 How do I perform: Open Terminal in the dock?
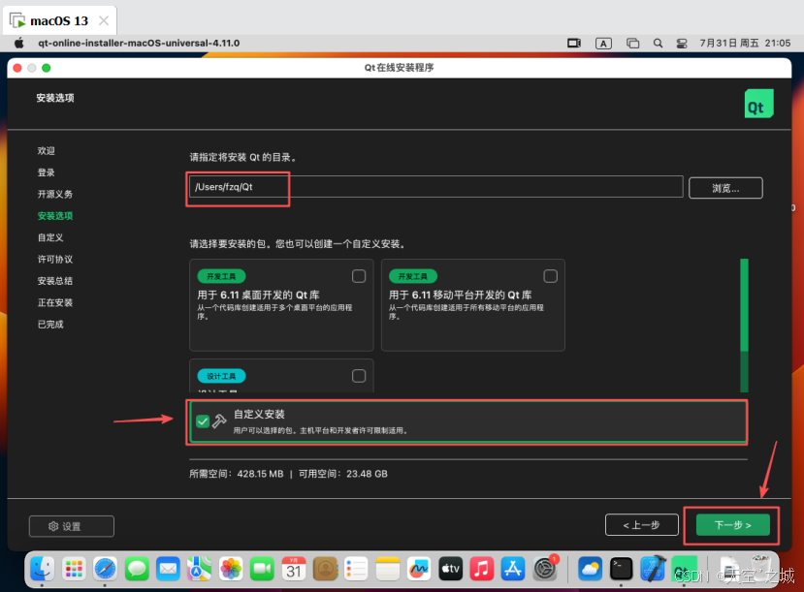(622, 569)
